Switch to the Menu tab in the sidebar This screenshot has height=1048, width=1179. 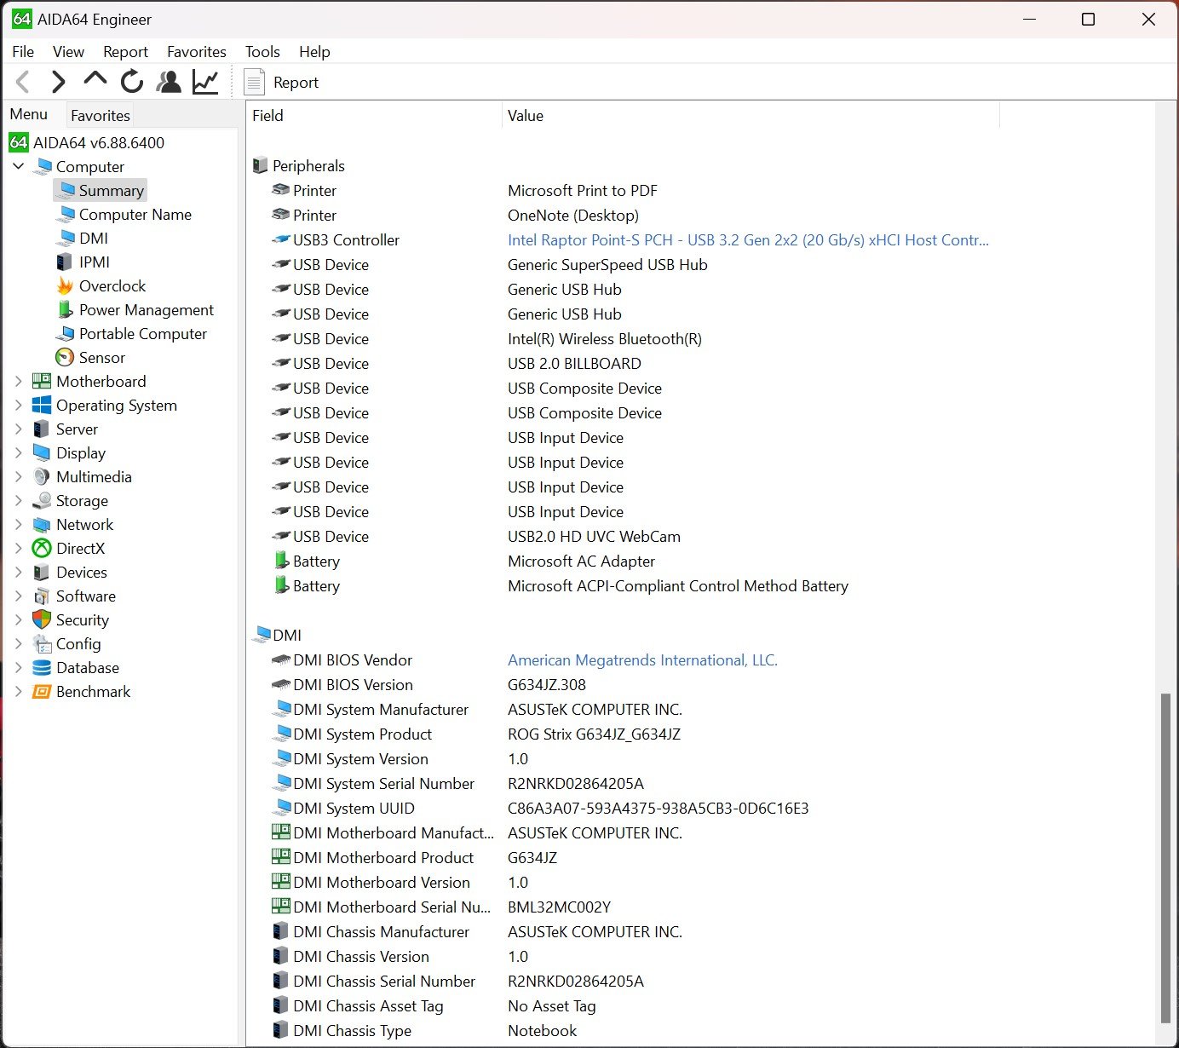pos(29,114)
